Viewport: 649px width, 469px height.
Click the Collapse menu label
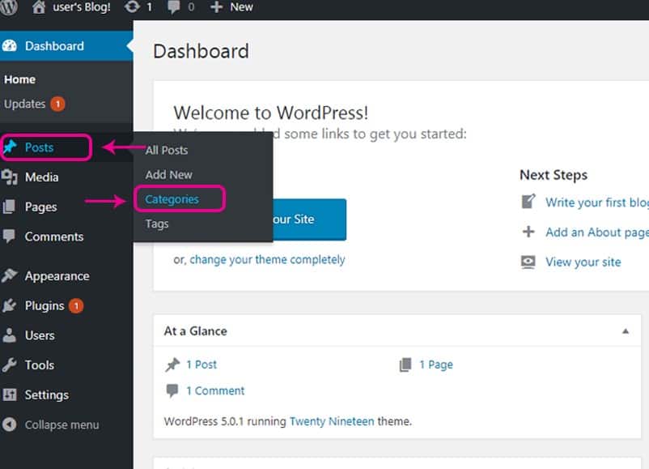click(x=62, y=424)
